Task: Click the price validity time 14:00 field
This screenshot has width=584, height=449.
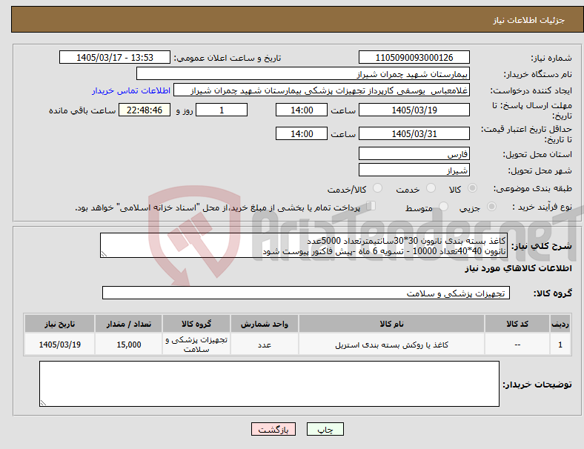Action: pyautogui.click(x=302, y=133)
